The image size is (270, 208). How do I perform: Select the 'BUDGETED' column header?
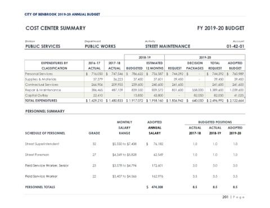pos(134,68)
